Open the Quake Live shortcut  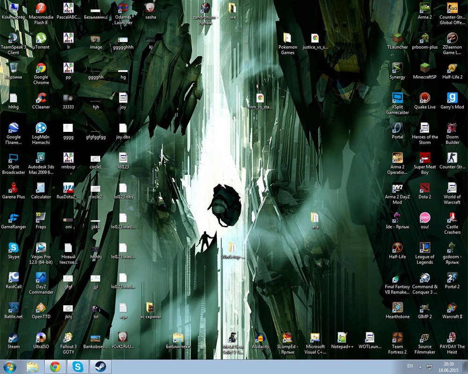[x=425, y=101]
